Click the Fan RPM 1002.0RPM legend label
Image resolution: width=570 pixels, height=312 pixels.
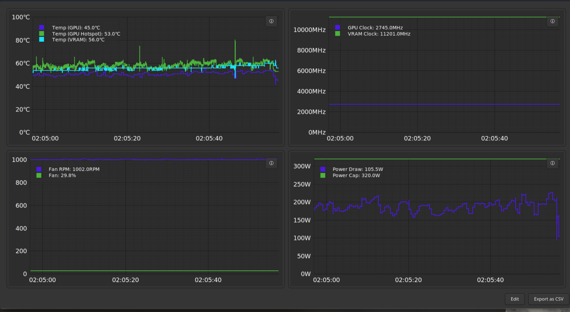[x=74, y=169]
